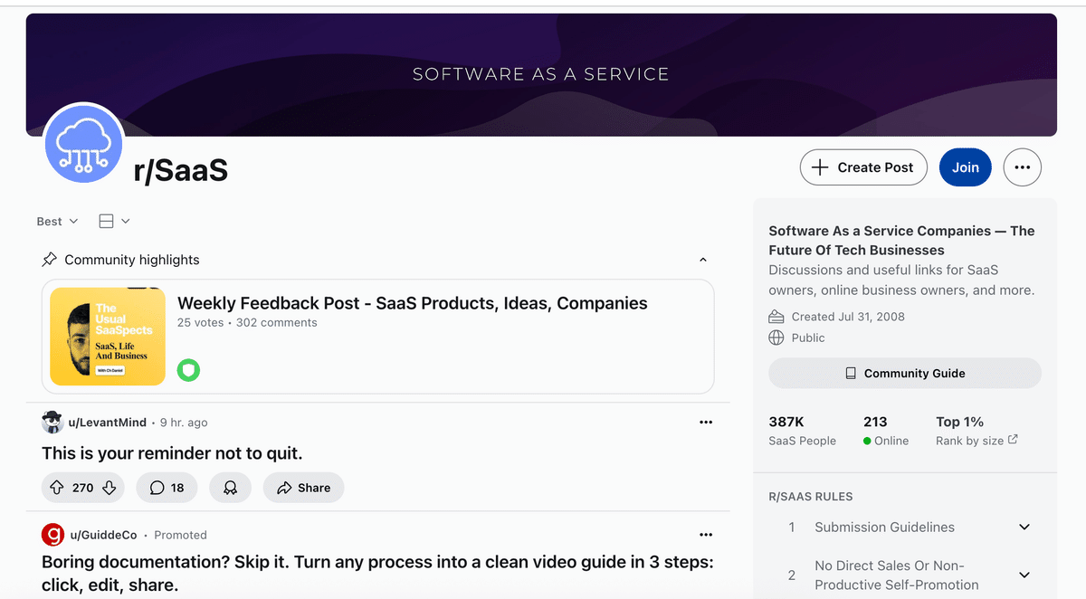The width and height of the screenshot is (1086, 599).
Task: Open the Rank by size link
Action: pos(976,441)
